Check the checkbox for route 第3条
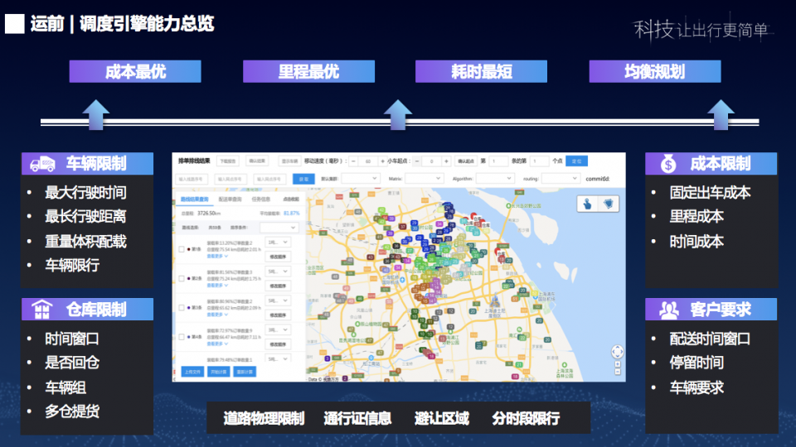Screen dimensions: 796x447 (x=182, y=308)
